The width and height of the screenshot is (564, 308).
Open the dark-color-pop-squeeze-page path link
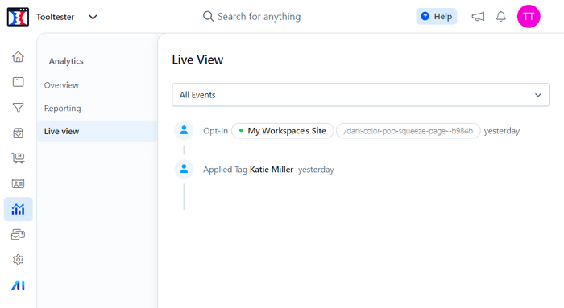pyautogui.click(x=408, y=131)
